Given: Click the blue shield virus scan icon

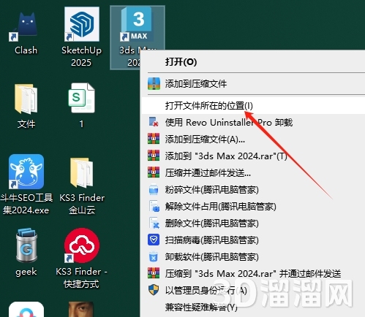Looking at the screenshot, I should [x=154, y=240].
